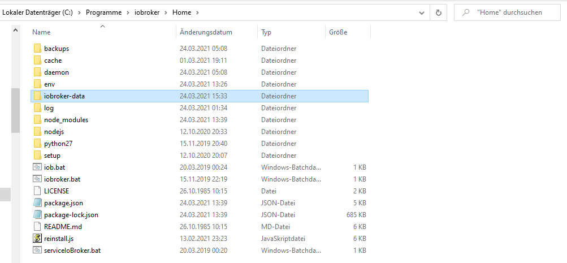Click the LICENSE file icon

point(37,191)
